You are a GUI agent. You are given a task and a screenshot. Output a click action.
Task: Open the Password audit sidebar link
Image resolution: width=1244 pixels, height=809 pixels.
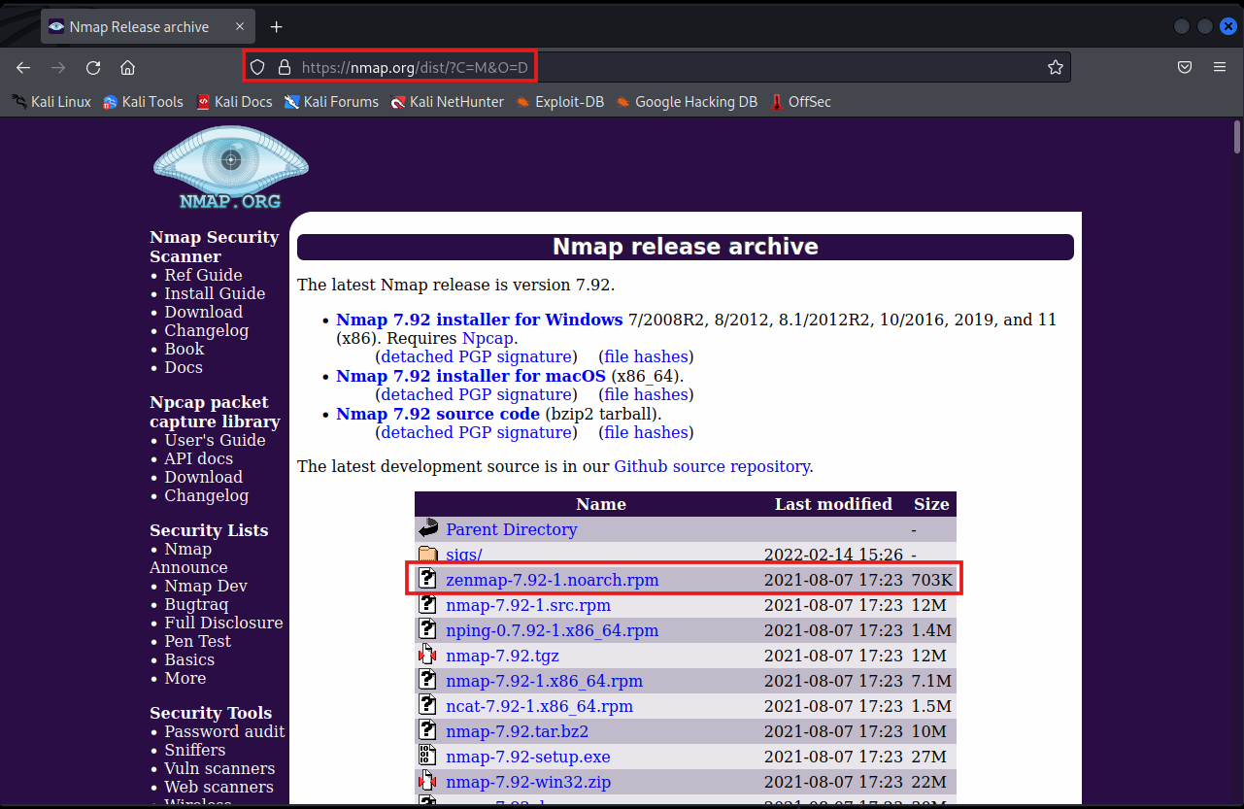[x=224, y=731]
